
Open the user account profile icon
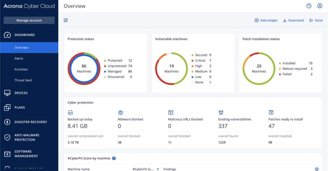click(319, 6)
